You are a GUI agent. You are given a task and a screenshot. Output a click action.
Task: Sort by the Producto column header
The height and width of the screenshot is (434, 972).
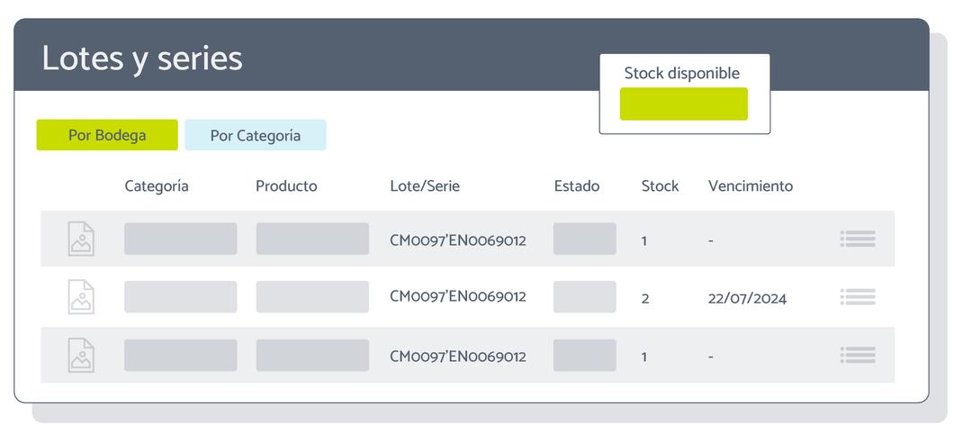286,186
